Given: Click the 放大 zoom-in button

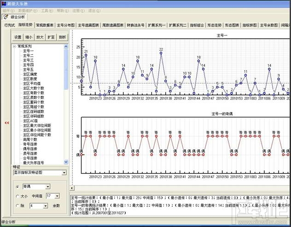Looking at the screenshot, I should (40, 37).
